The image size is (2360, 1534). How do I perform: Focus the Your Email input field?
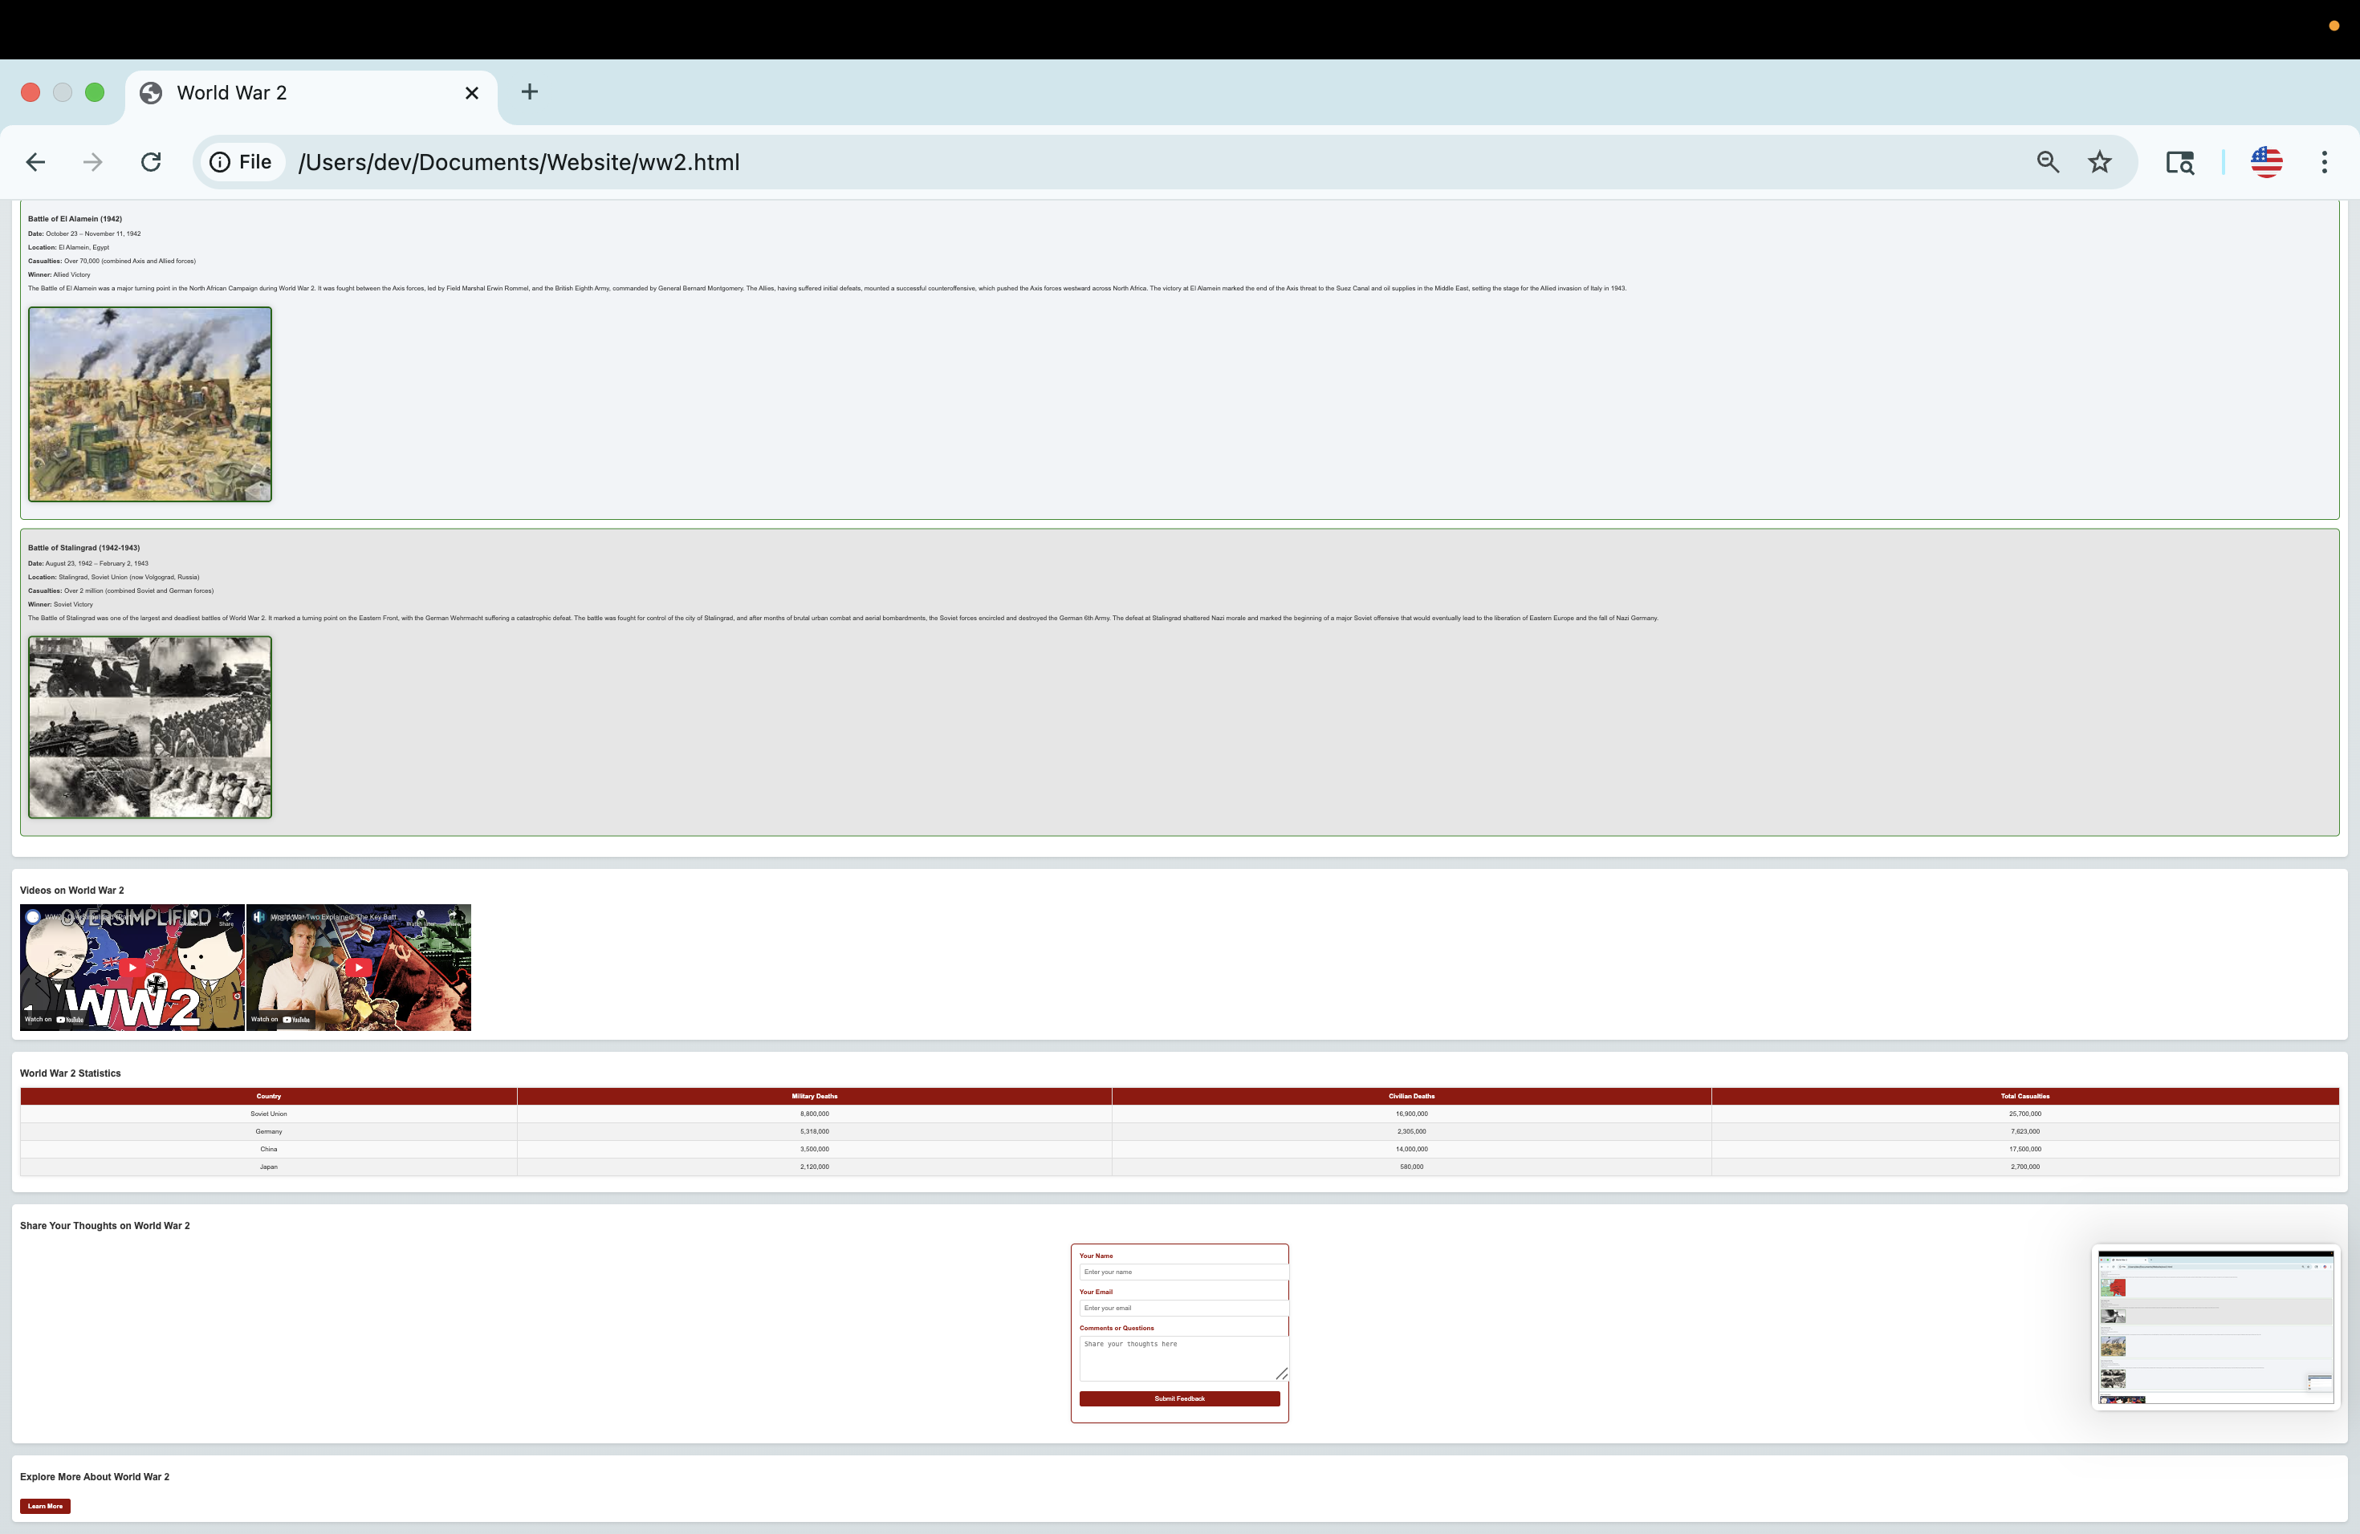pos(1182,1308)
